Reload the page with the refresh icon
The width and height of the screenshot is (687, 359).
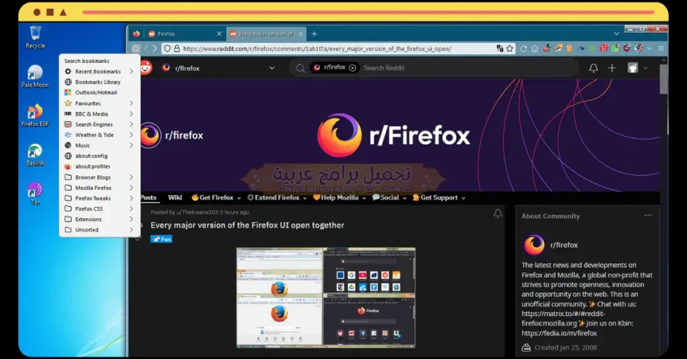pyautogui.click(x=523, y=49)
